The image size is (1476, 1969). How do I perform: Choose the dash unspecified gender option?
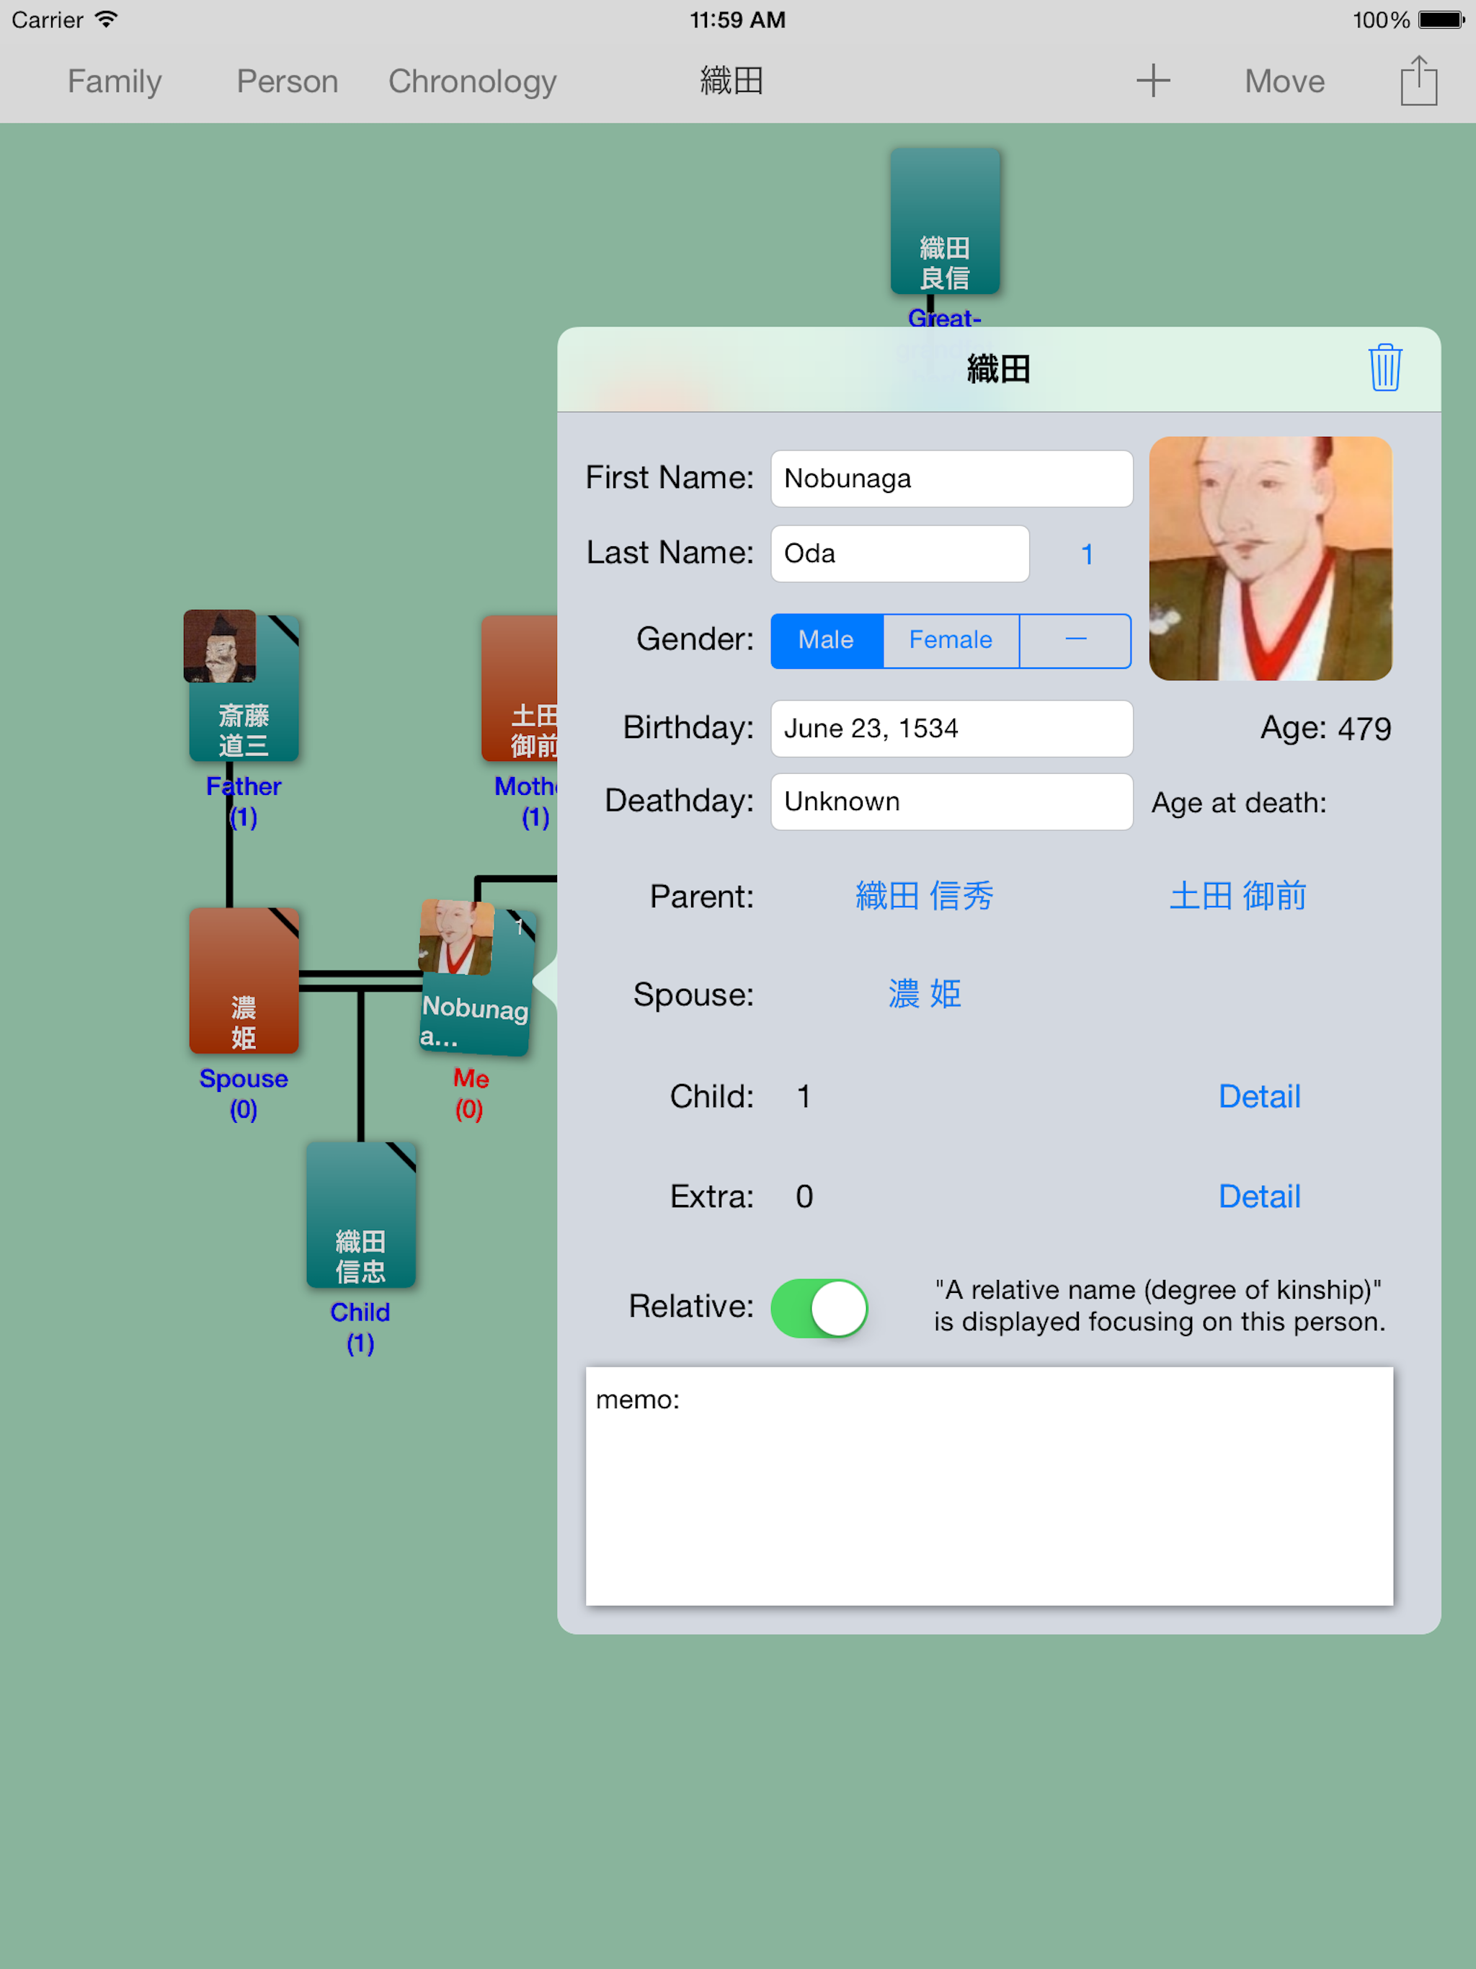[x=1075, y=640]
